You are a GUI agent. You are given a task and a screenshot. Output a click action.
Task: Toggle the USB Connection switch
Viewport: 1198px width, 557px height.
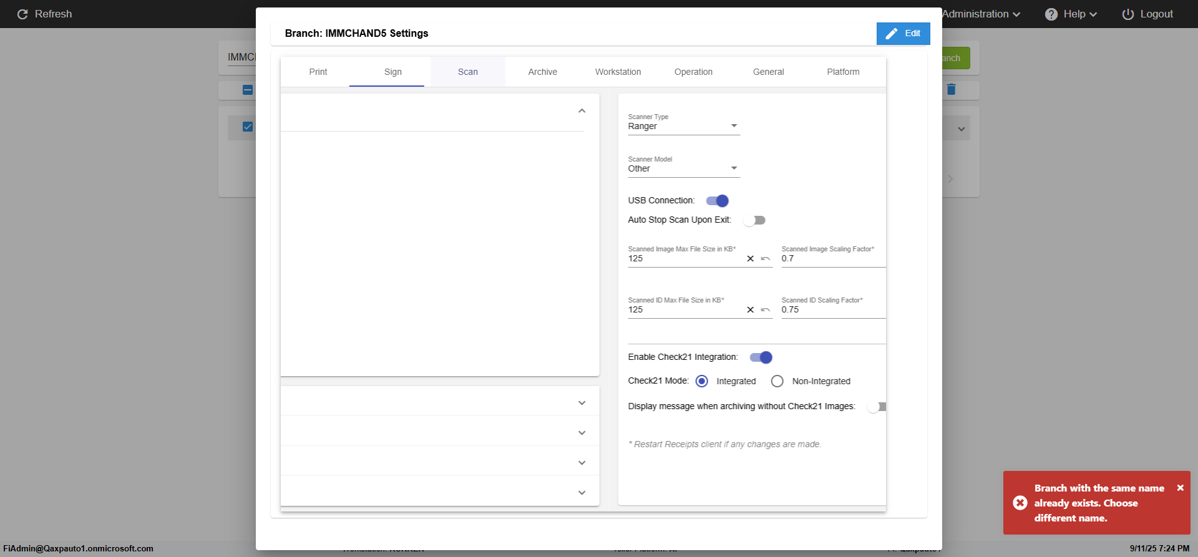click(x=718, y=201)
